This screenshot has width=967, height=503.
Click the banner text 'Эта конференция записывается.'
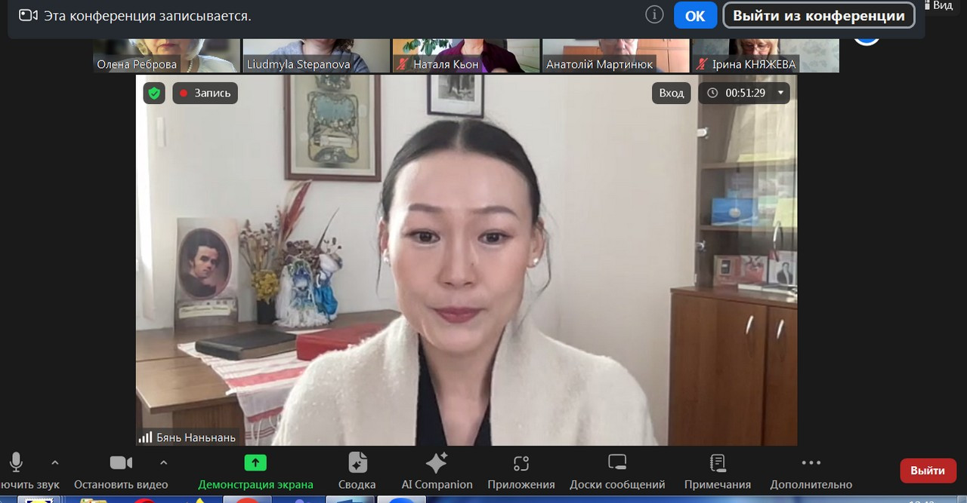pos(147,15)
